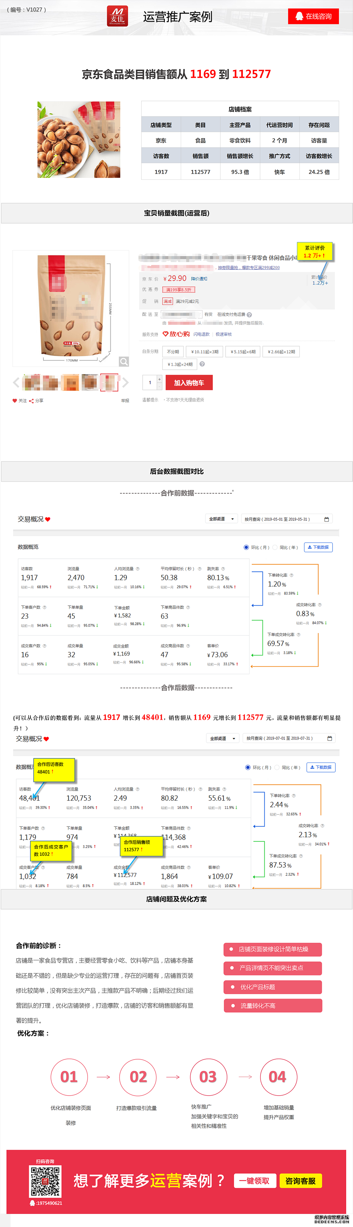
Task: Select 环比（月） radio in the 2019-05 data panel
Action: (x=246, y=547)
